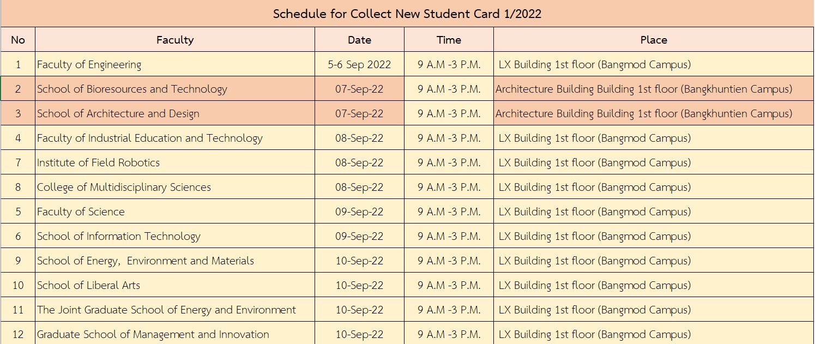Select School of Information Technology cell
Screen dimensions: 815x344
[119, 236]
